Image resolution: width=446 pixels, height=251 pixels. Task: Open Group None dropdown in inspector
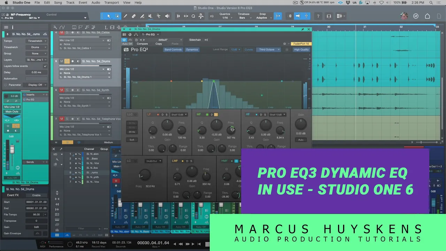[37, 53]
